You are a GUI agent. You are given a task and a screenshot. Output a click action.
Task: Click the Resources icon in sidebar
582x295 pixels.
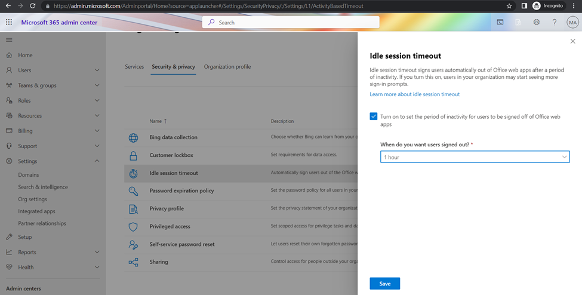pyautogui.click(x=10, y=115)
